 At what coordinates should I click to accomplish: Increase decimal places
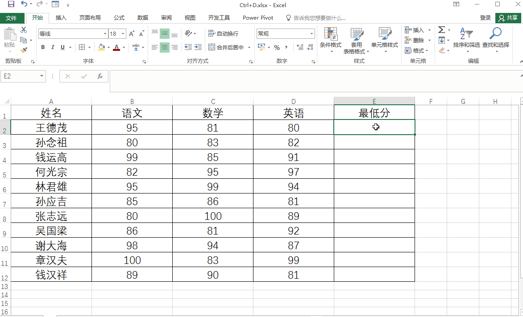pos(300,47)
